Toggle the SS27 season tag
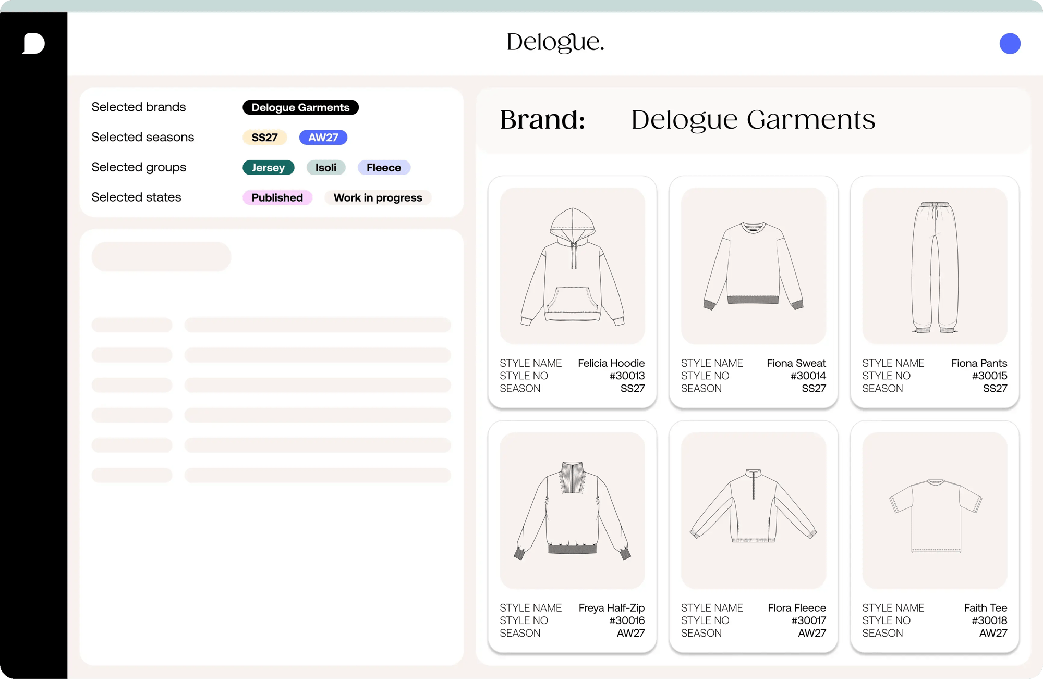Image resolution: width=1043 pixels, height=683 pixels. tap(264, 138)
